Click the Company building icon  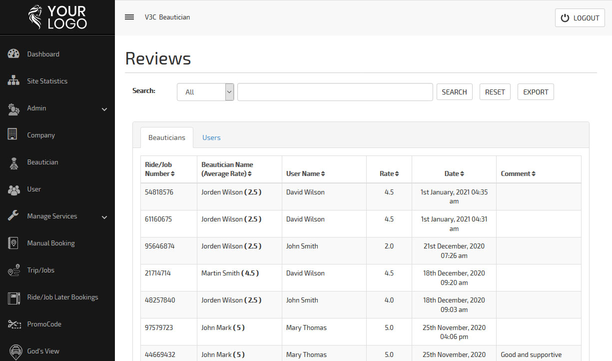pos(13,135)
